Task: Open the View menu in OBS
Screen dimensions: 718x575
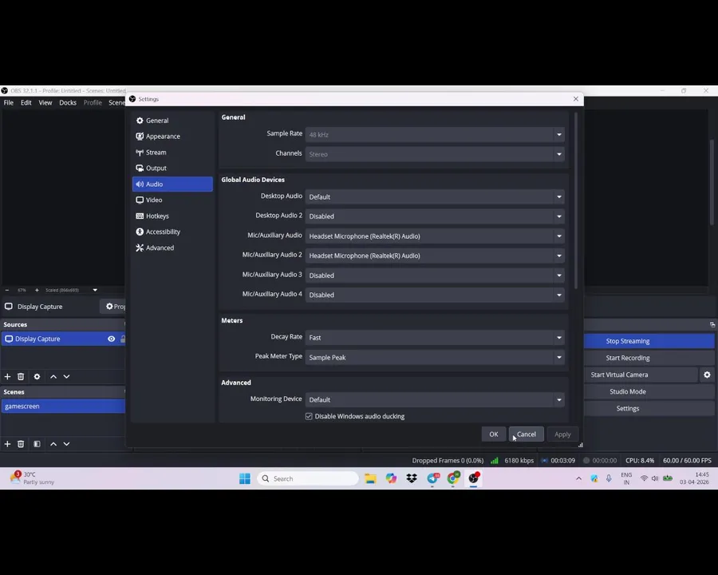Action: (x=45, y=103)
